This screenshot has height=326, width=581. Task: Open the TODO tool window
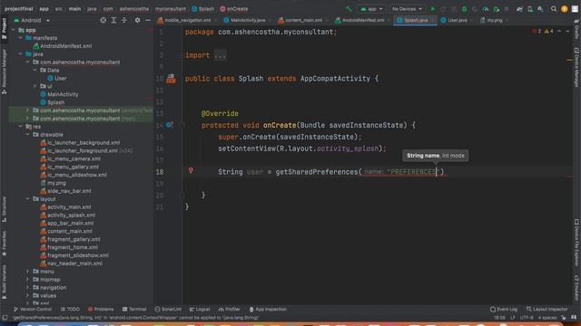pyautogui.click(x=70, y=309)
